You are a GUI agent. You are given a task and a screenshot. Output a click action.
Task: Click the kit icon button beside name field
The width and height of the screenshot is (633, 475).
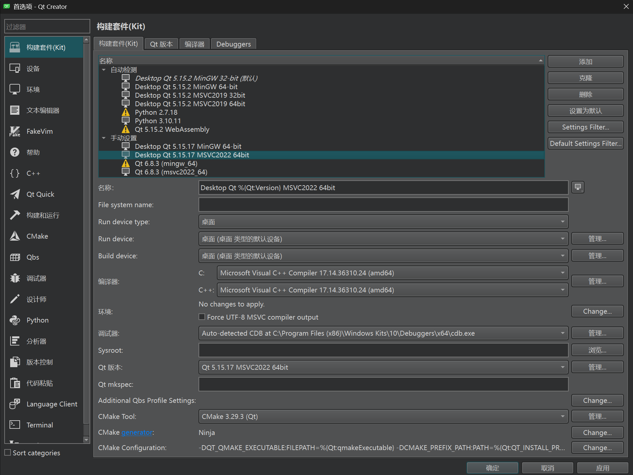pos(578,188)
